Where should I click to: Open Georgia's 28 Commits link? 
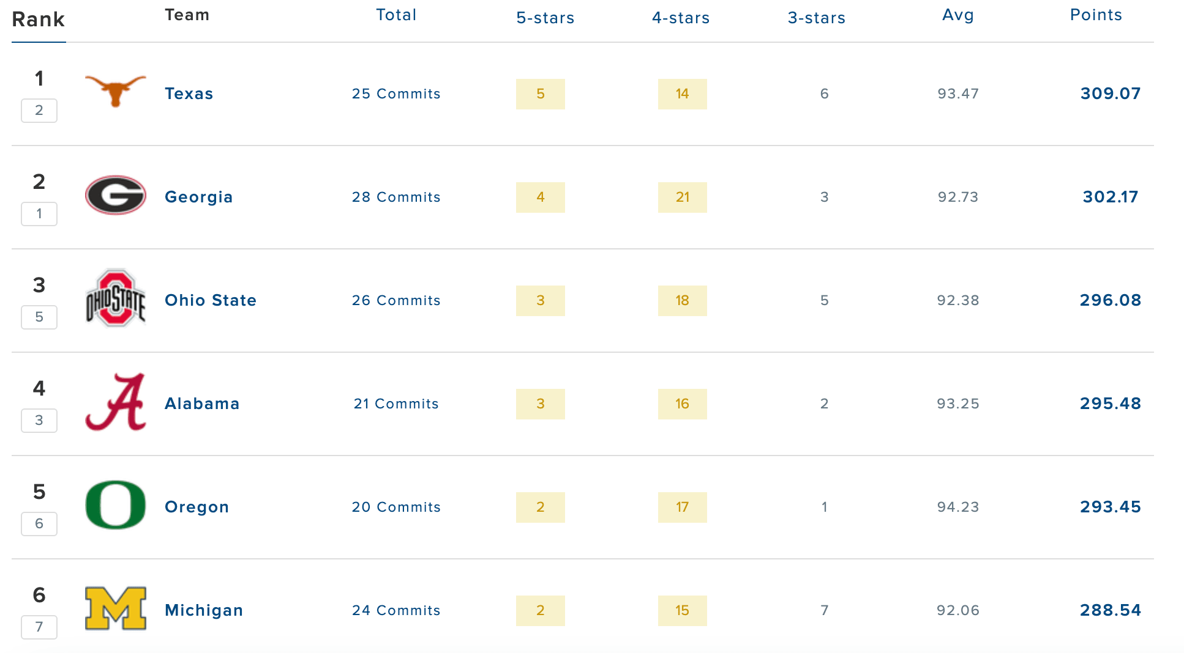click(x=396, y=197)
